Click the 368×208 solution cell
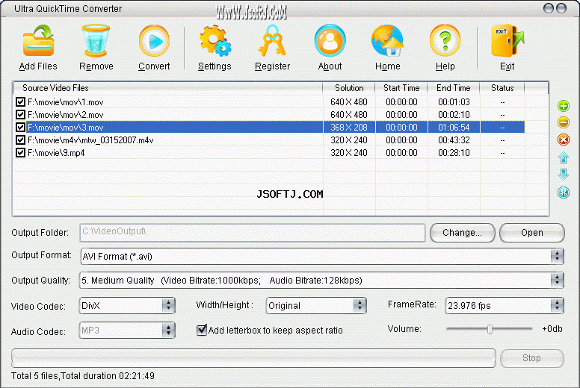This screenshot has width=580, height=388. pos(349,128)
